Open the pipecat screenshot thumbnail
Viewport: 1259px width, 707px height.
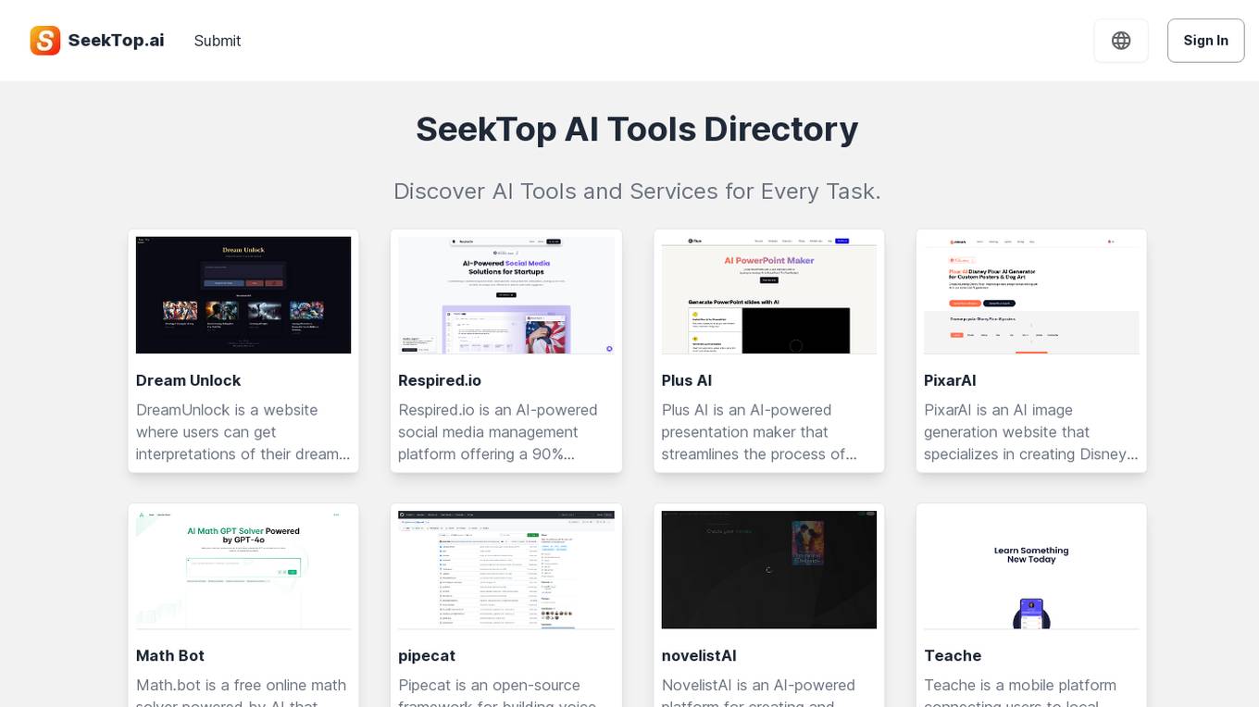point(506,570)
